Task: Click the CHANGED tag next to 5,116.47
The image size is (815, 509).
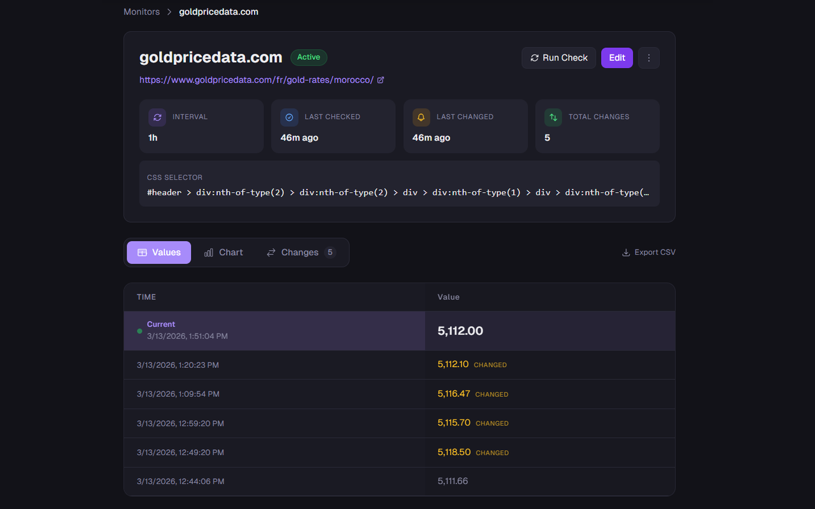Action: (x=492, y=394)
